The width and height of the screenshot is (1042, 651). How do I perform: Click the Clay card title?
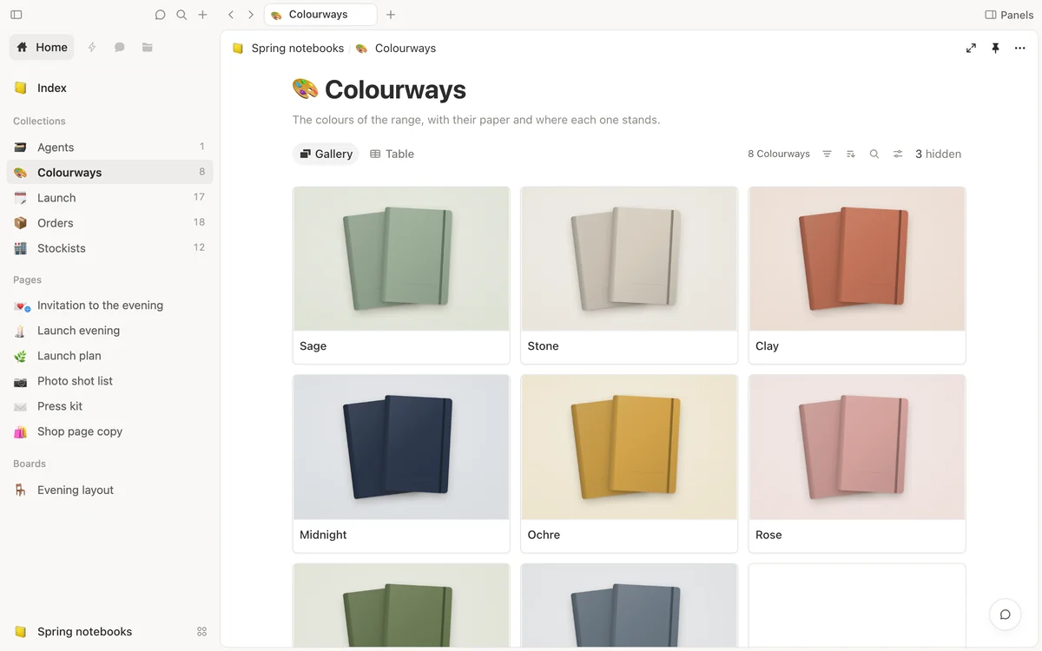click(x=768, y=346)
